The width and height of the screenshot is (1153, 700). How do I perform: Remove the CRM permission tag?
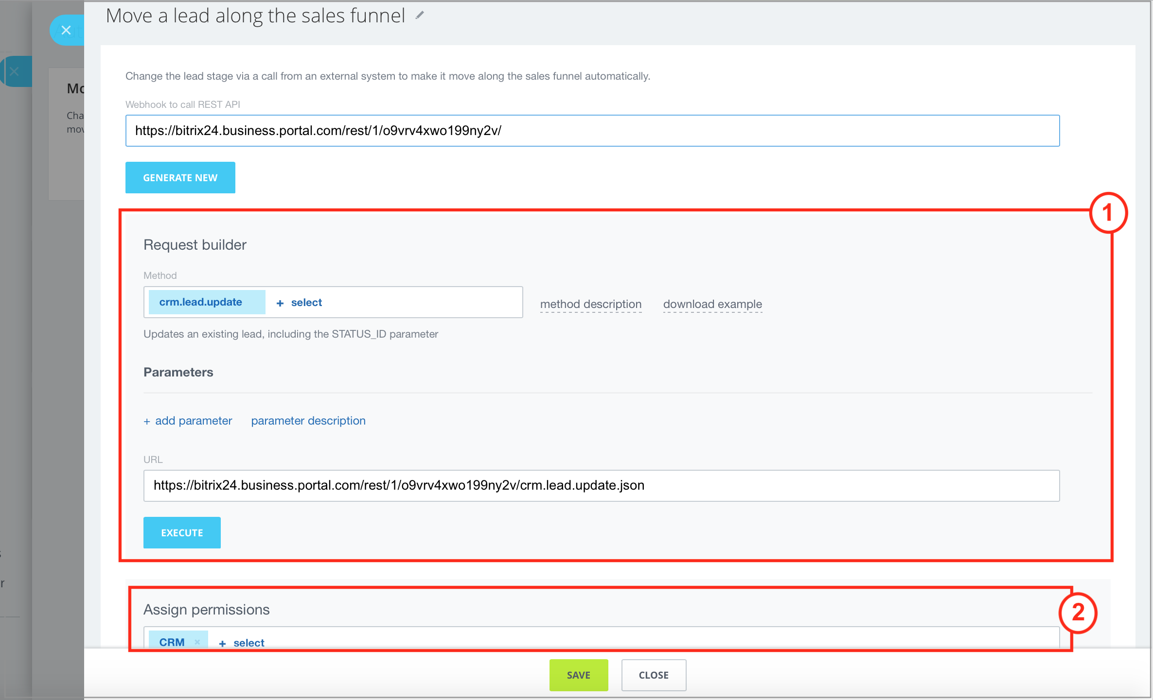197,642
